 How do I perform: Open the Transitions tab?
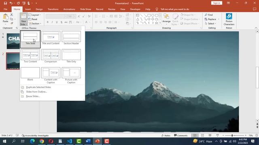pyautogui.click(x=53, y=9)
